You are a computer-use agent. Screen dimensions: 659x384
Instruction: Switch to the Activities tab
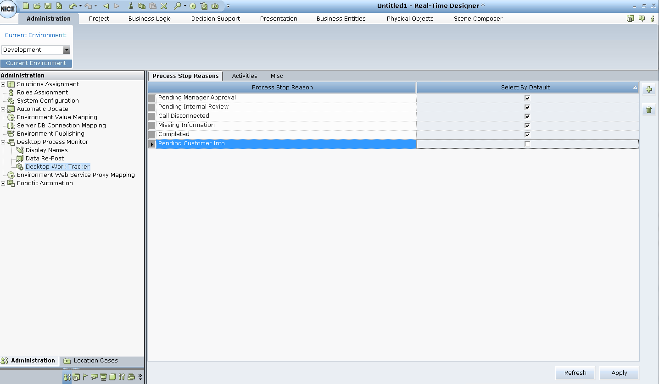point(245,76)
